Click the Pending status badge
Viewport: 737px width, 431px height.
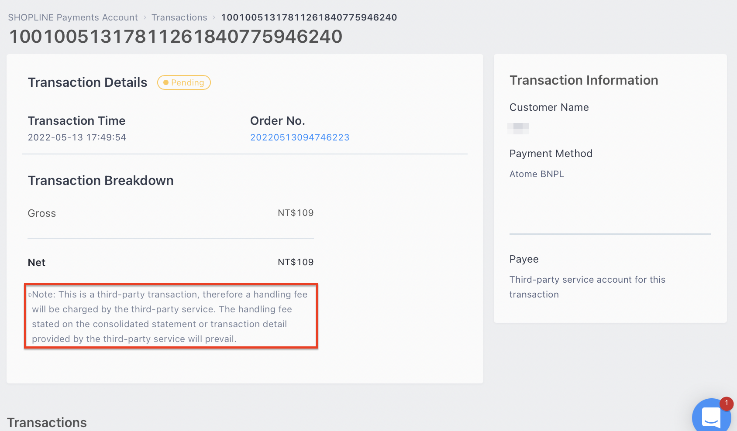(x=184, y=82)
